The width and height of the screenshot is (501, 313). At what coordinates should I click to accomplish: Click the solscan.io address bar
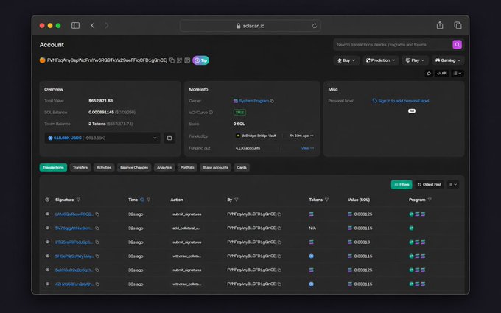click(x=251, y=26)
